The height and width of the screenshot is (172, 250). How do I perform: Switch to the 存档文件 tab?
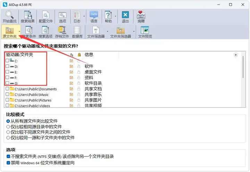[x=62, y=32]
